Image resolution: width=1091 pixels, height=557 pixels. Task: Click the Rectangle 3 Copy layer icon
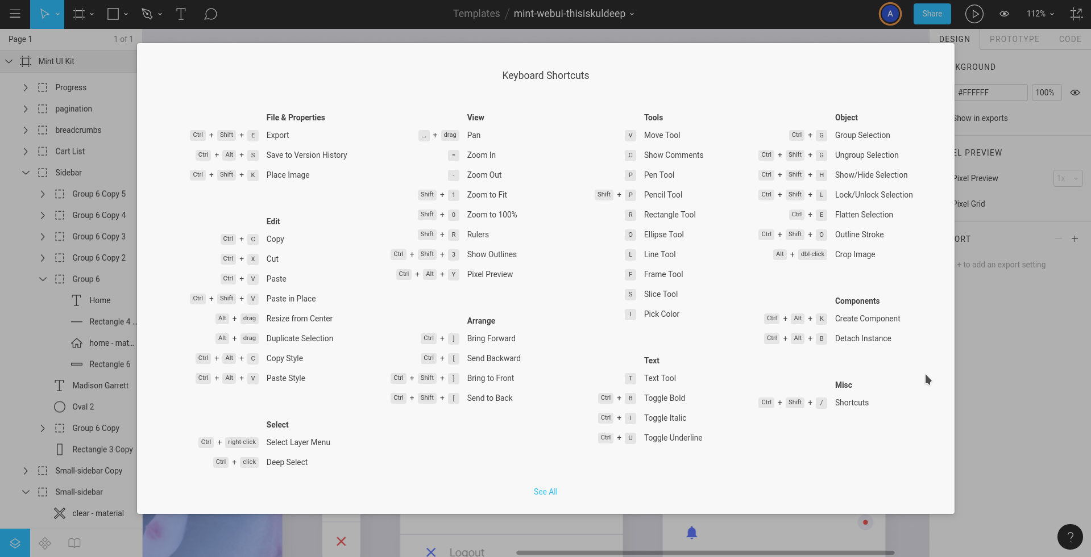pyautogui.click(x=60, y=449)
